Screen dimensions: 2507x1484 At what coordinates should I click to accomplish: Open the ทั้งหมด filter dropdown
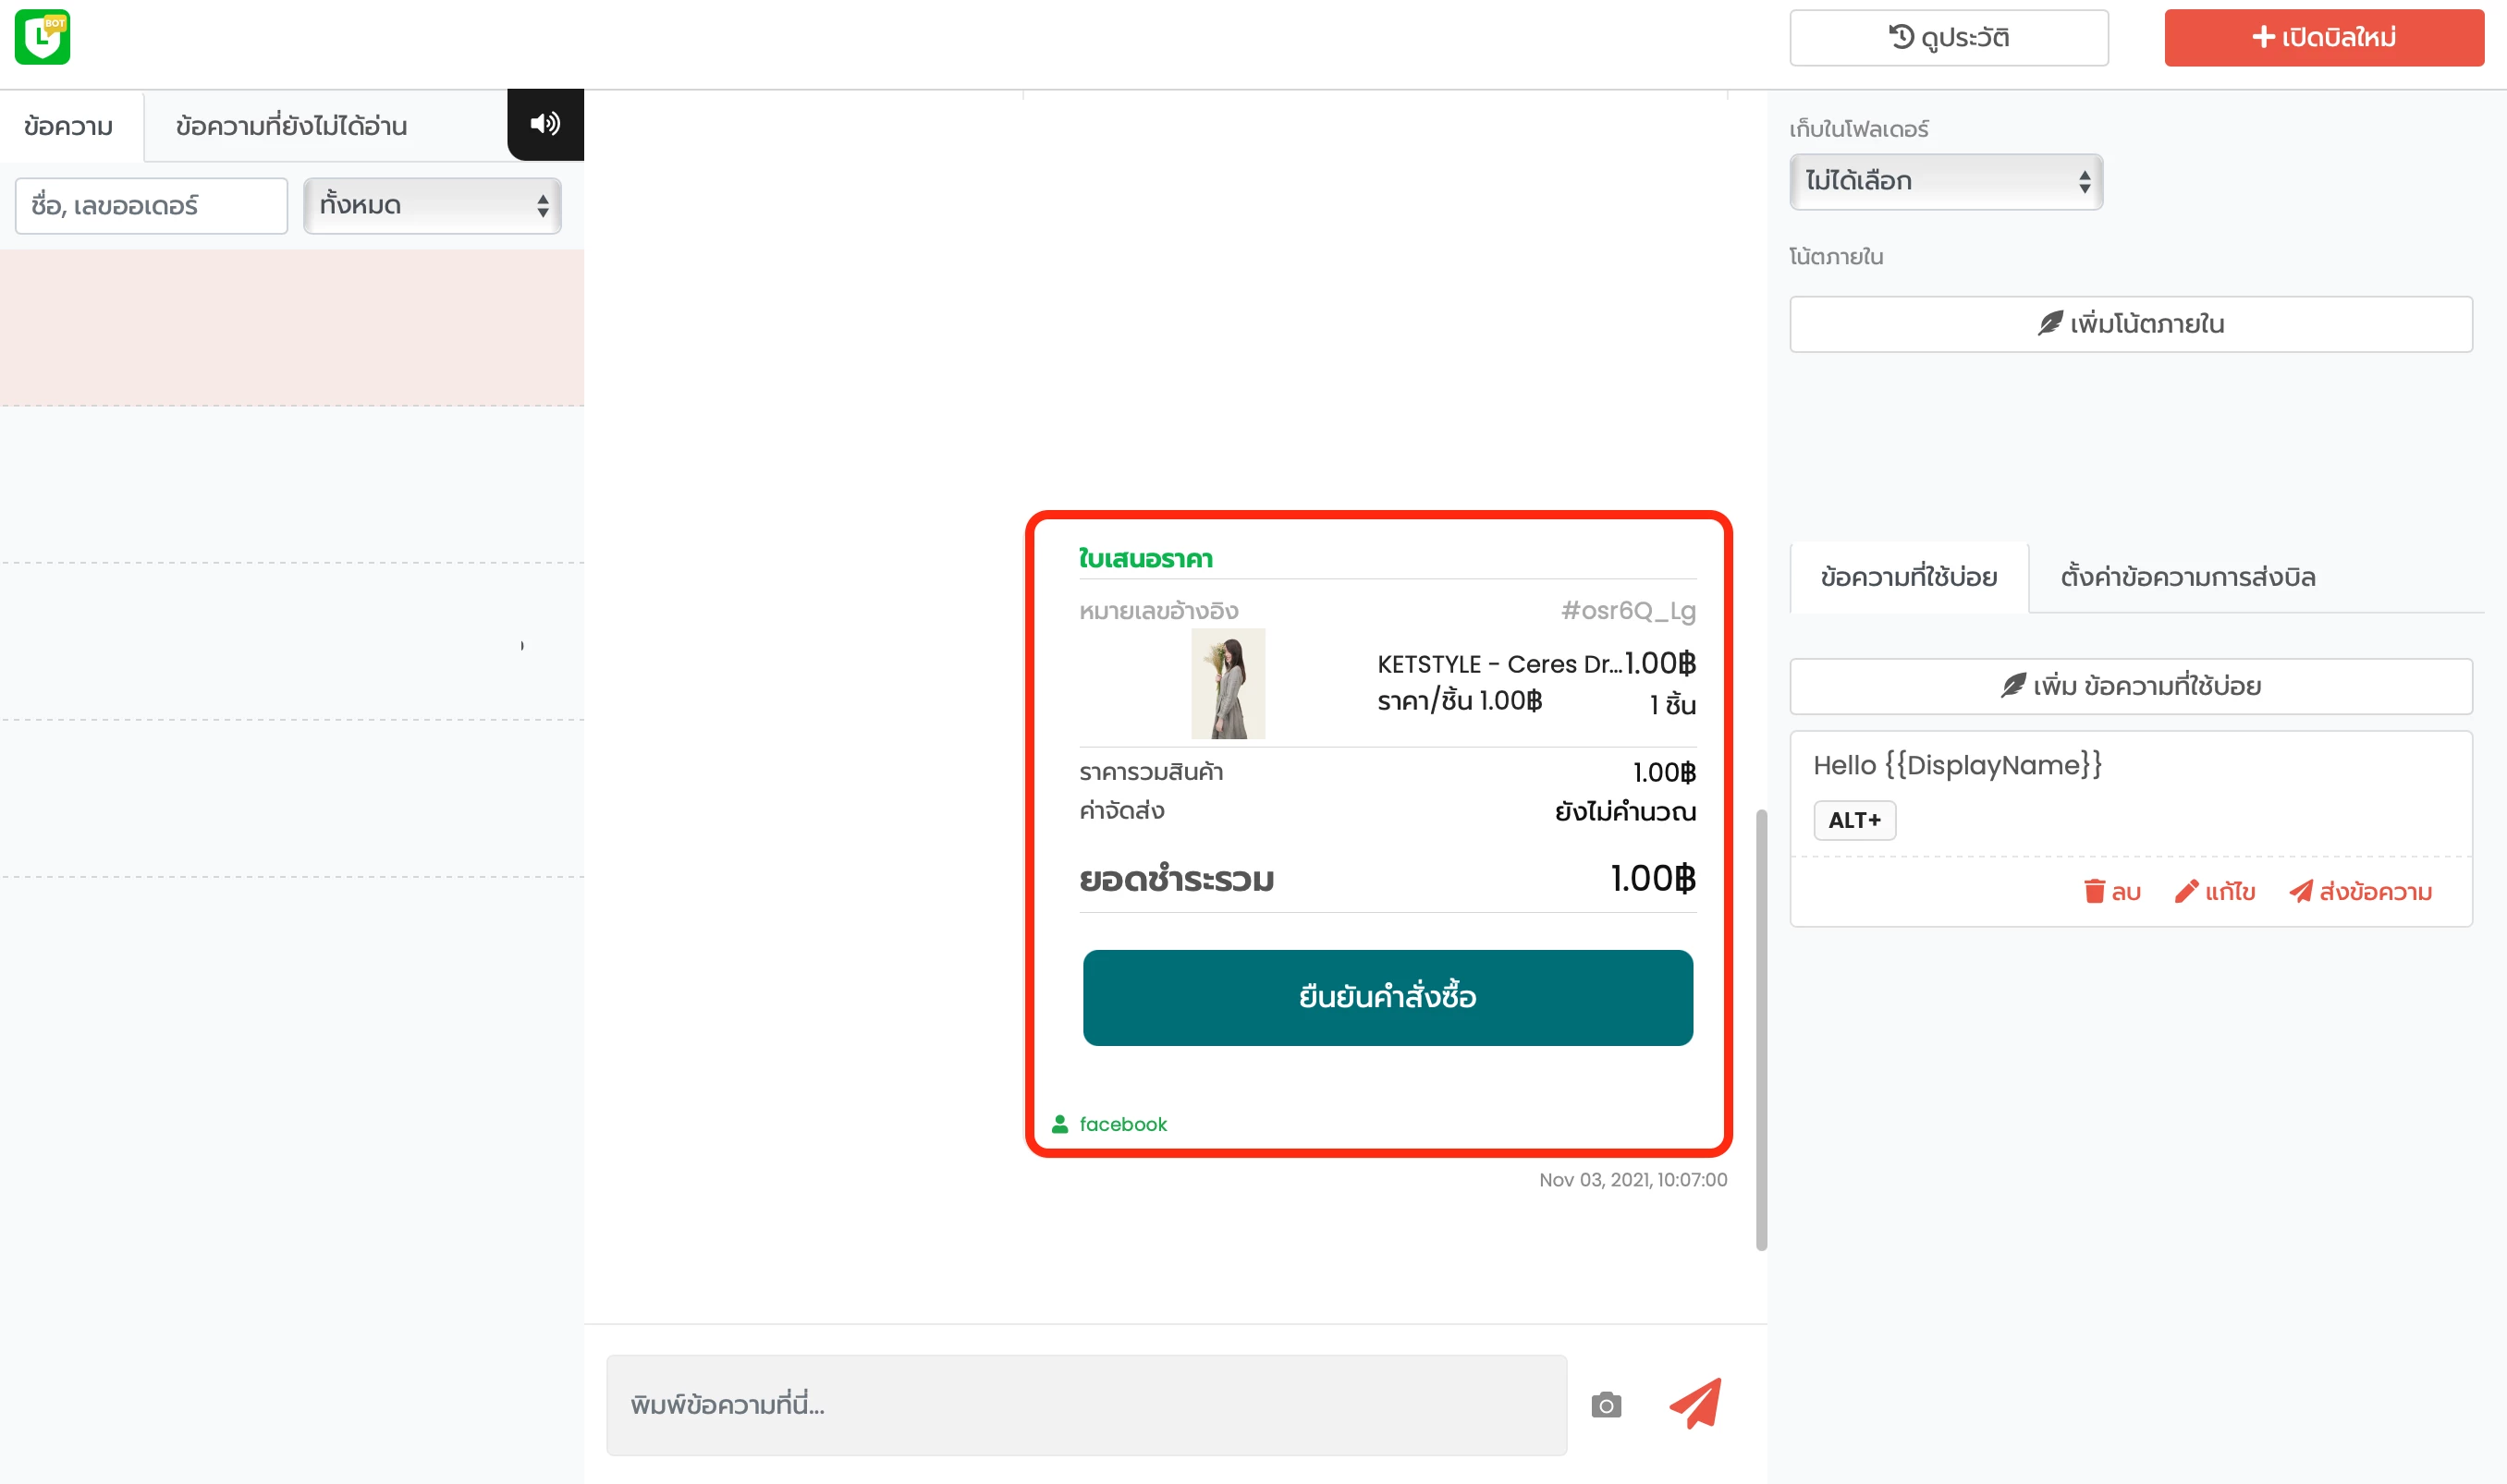(433, 206)
